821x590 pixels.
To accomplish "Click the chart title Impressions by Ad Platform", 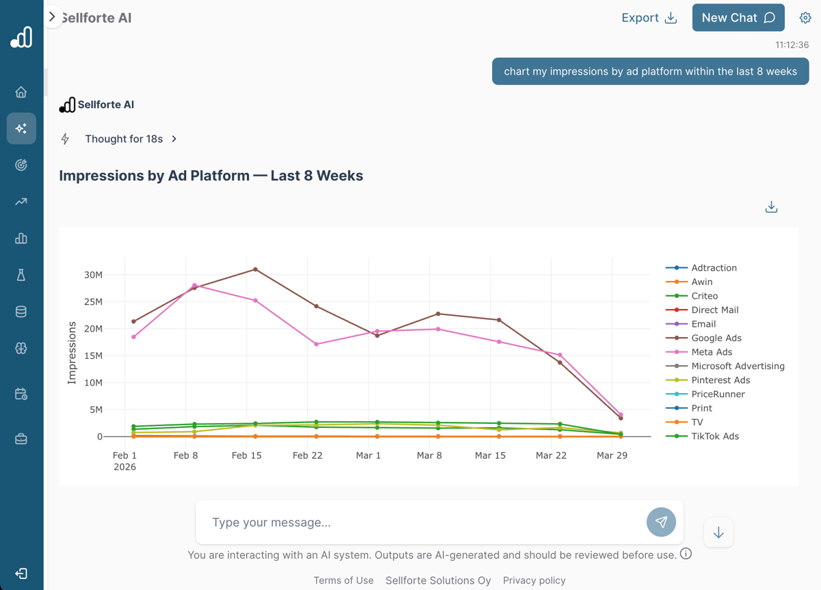I will [211, 176].
